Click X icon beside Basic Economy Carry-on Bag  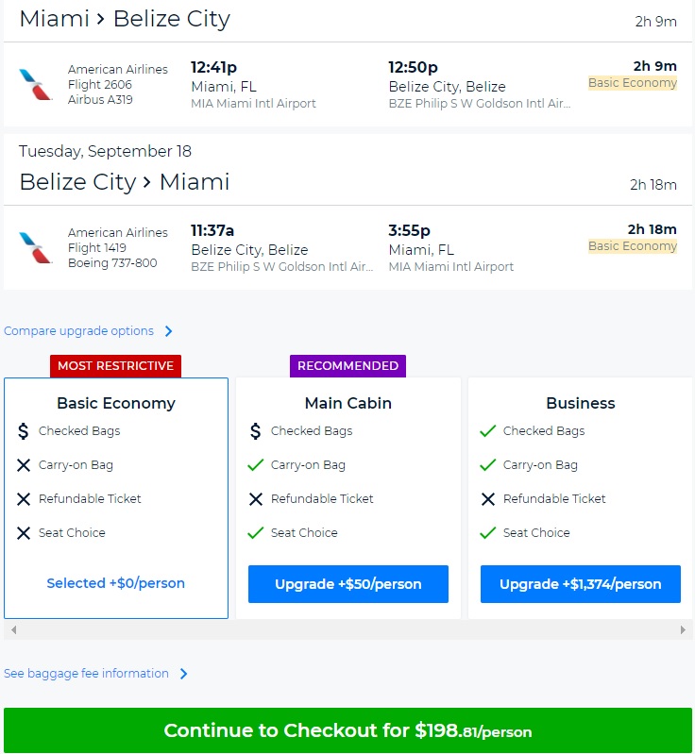(x=24, y=465)
